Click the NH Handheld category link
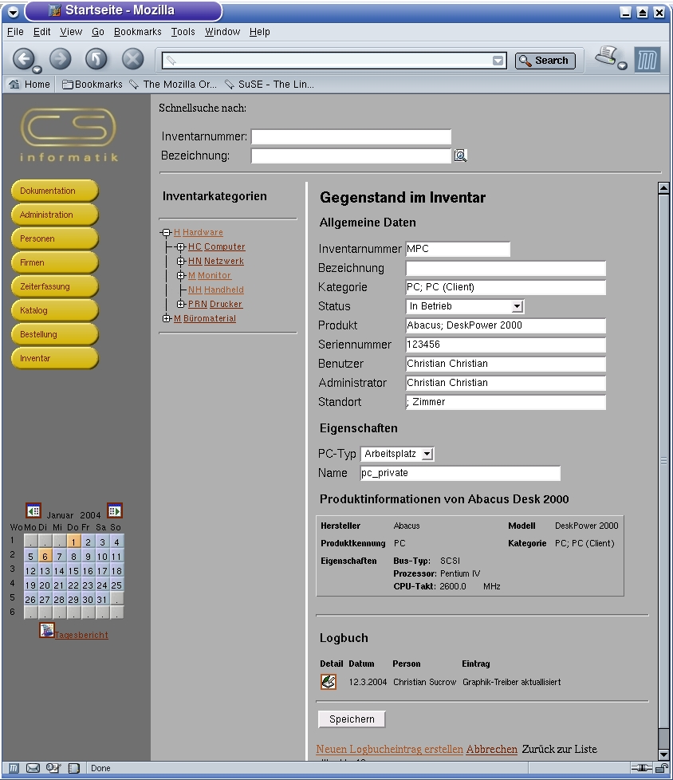The image size is (673, 780). [216, 290]
